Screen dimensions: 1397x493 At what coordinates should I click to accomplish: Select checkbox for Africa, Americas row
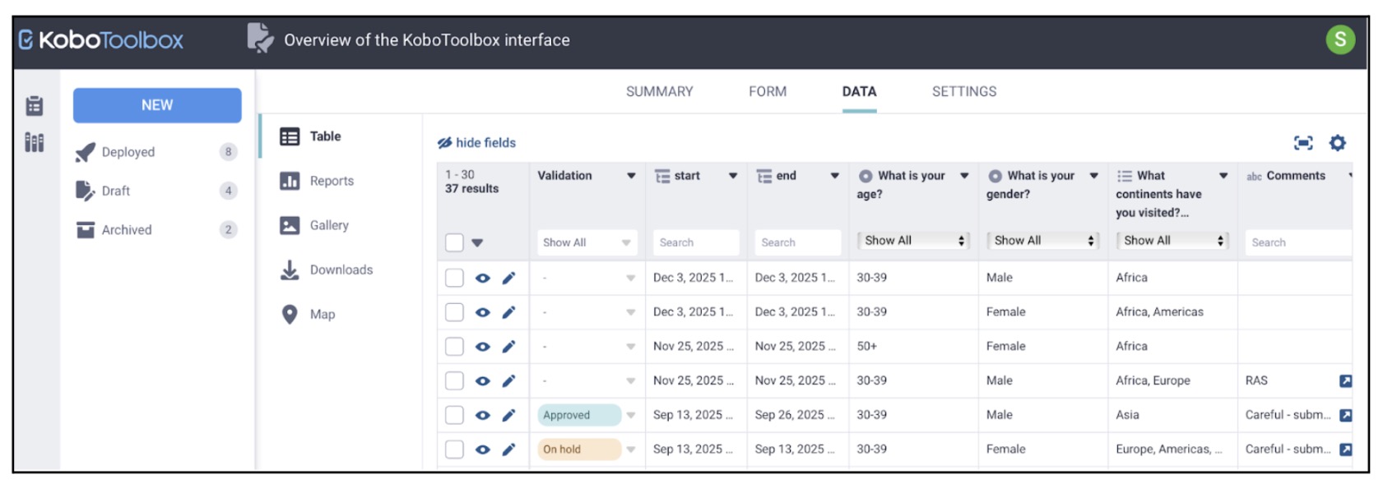[454, 312]
